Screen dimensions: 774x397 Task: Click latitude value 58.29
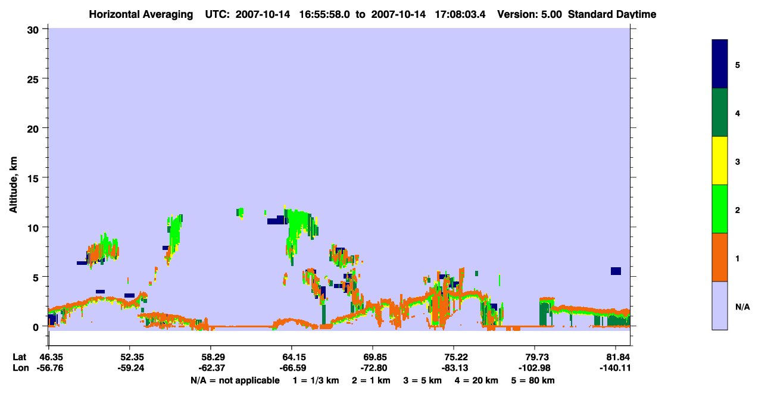pos(213,357)
